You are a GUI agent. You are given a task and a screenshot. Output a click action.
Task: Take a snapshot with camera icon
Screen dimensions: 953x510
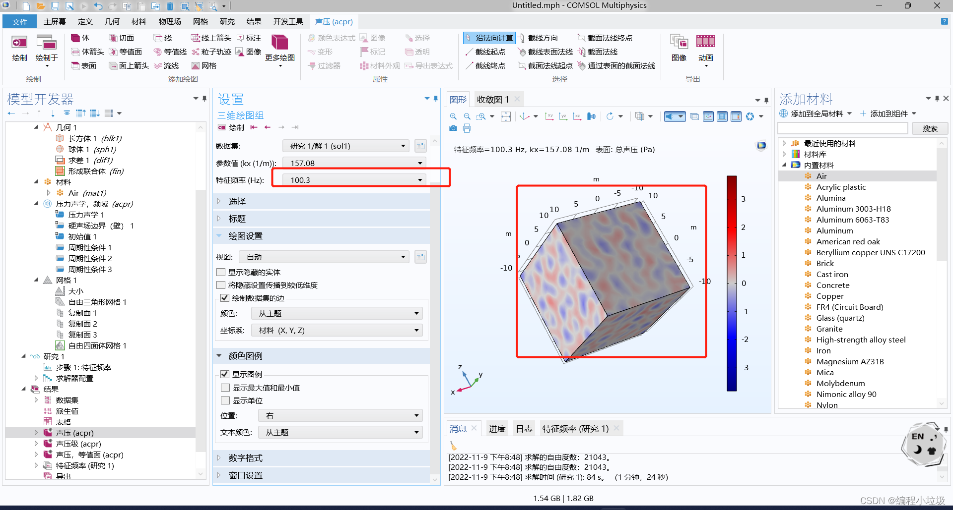tap(453, 128)
